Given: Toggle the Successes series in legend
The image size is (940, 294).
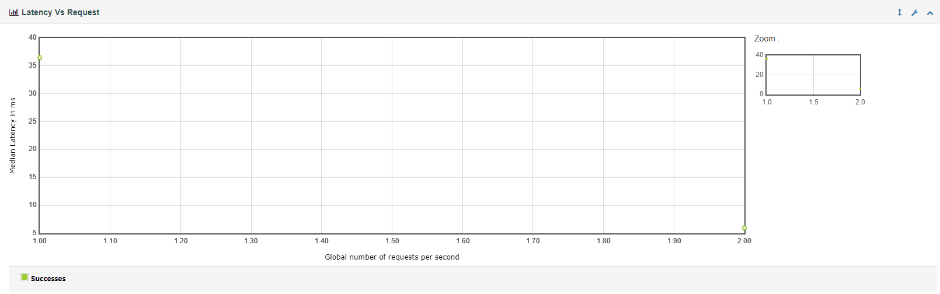Looking at the screenshot, I should tap(48, 279).
